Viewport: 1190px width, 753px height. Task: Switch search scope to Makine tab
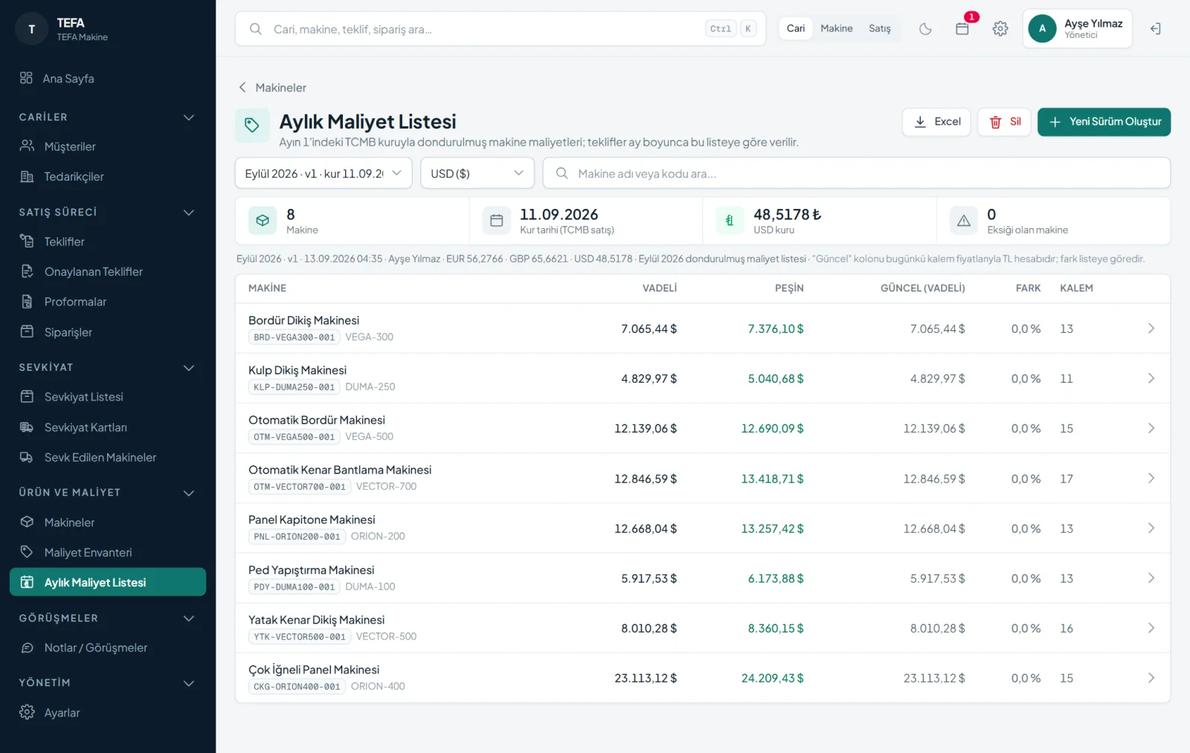[837, 28]
